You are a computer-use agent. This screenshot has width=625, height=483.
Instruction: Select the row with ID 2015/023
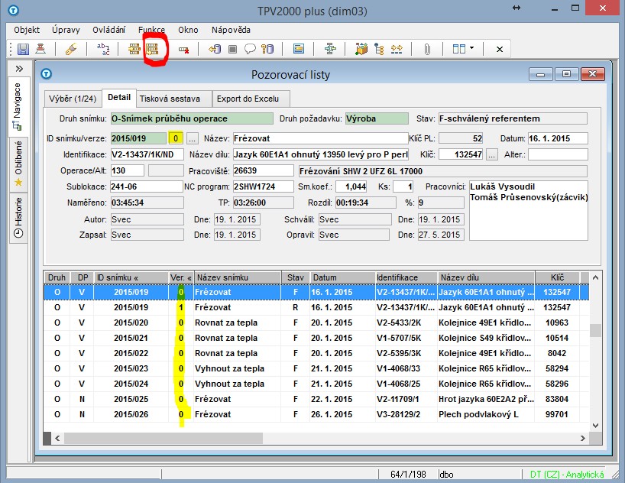316,368
